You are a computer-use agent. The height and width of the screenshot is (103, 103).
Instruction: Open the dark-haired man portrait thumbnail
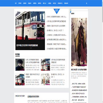tap(20, 65)
